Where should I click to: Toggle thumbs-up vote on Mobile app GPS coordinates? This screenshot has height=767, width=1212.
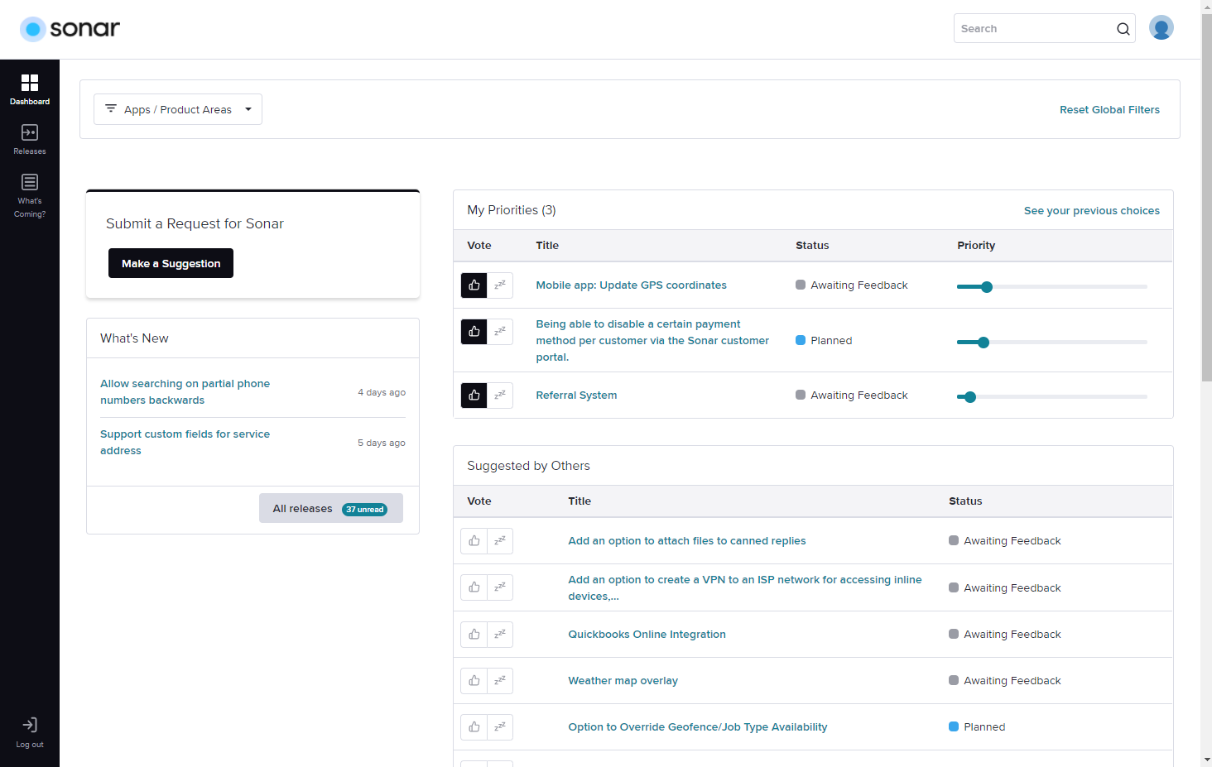coord(474,285)
